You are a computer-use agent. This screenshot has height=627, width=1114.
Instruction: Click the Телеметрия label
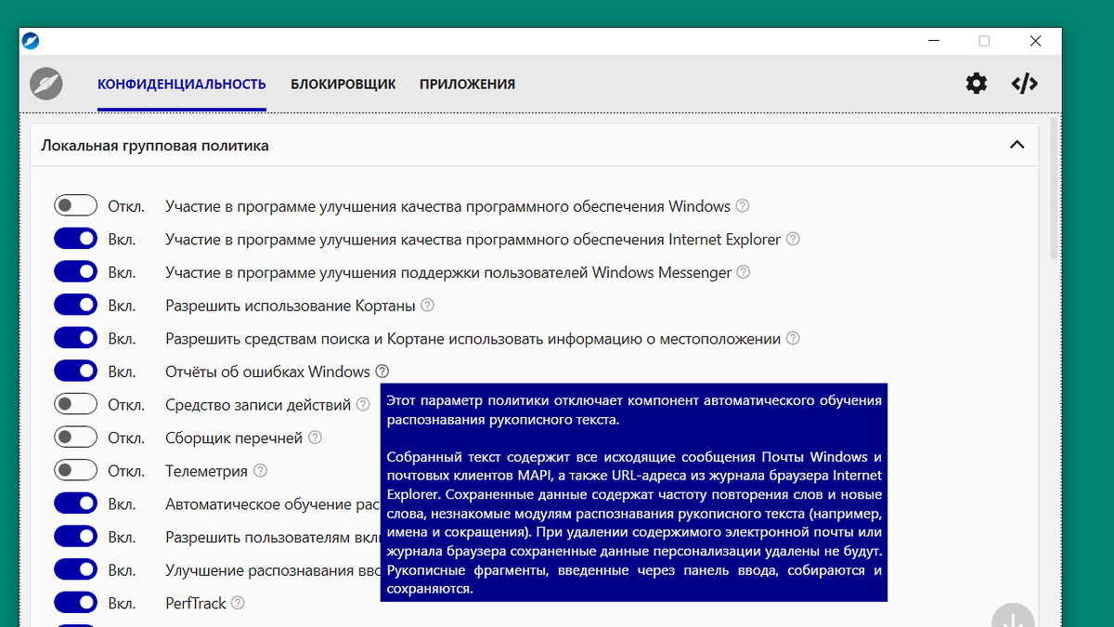pos(206,471)
